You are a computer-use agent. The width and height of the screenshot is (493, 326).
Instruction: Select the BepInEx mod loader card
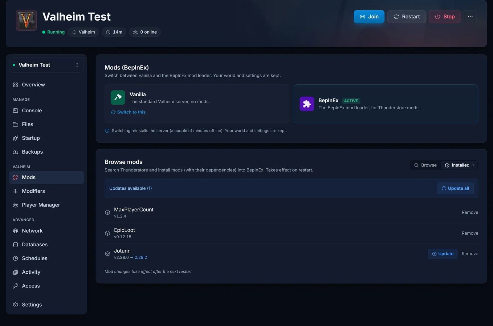386,104
